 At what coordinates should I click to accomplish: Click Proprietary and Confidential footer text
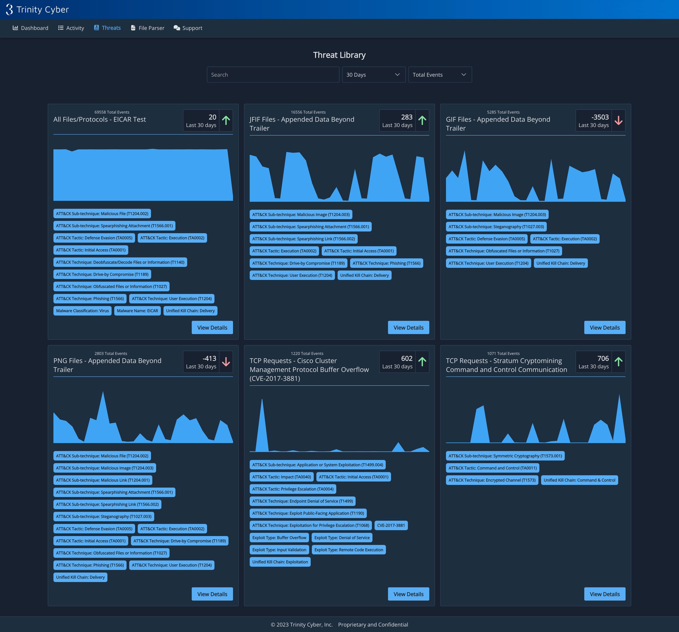(373, 624)
